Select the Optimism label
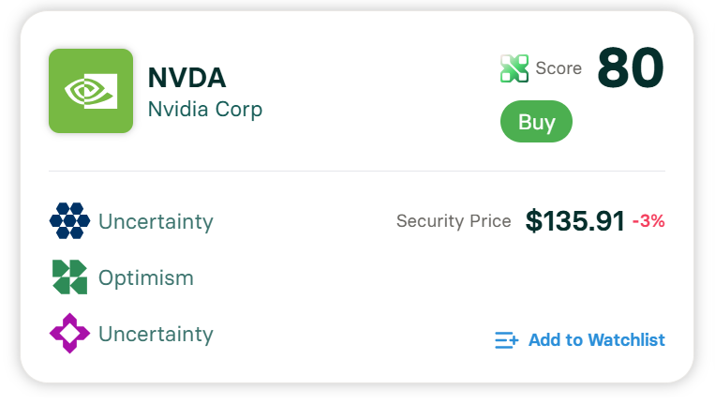The height and width of the screenshot is (404, 715). click(146, 278)
